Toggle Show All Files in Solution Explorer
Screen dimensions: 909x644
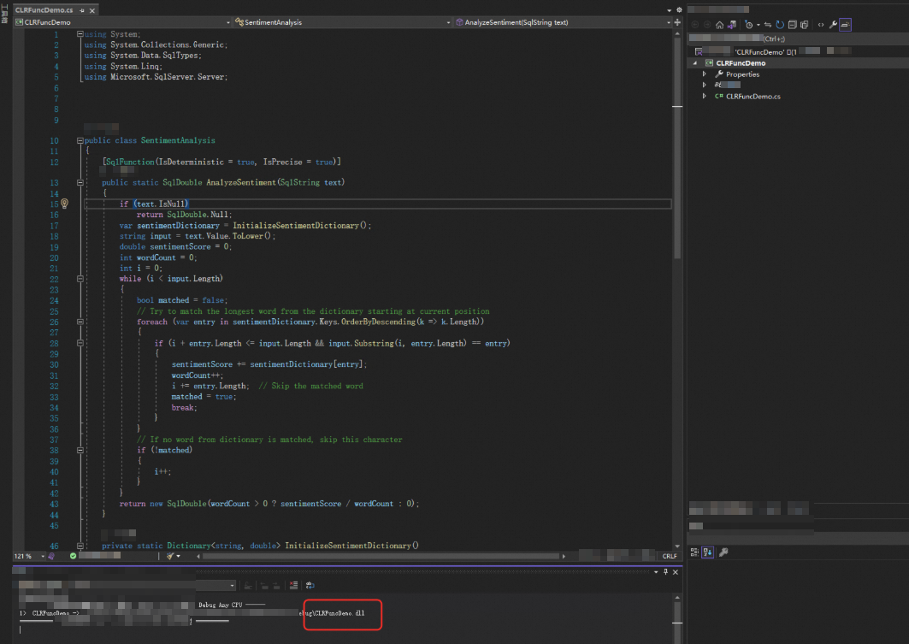click(x=804, y=24)
